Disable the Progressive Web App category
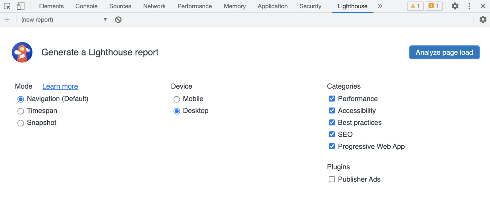 332,146
